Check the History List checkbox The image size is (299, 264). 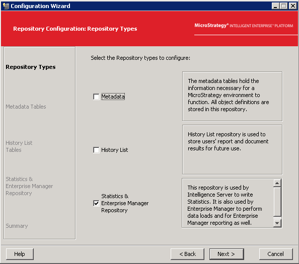click(96, 150)
